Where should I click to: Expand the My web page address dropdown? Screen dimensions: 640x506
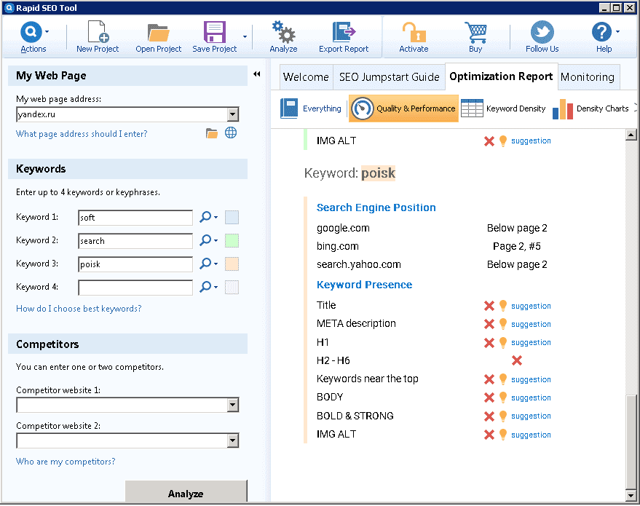(x=232, y=114)
